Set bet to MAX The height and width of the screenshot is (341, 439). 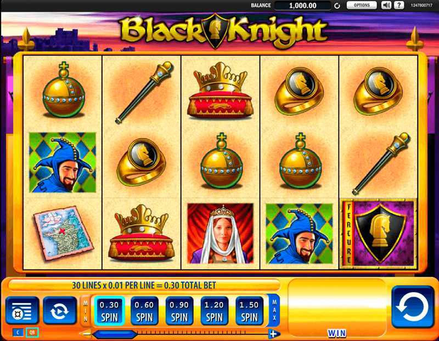[274, 310]
